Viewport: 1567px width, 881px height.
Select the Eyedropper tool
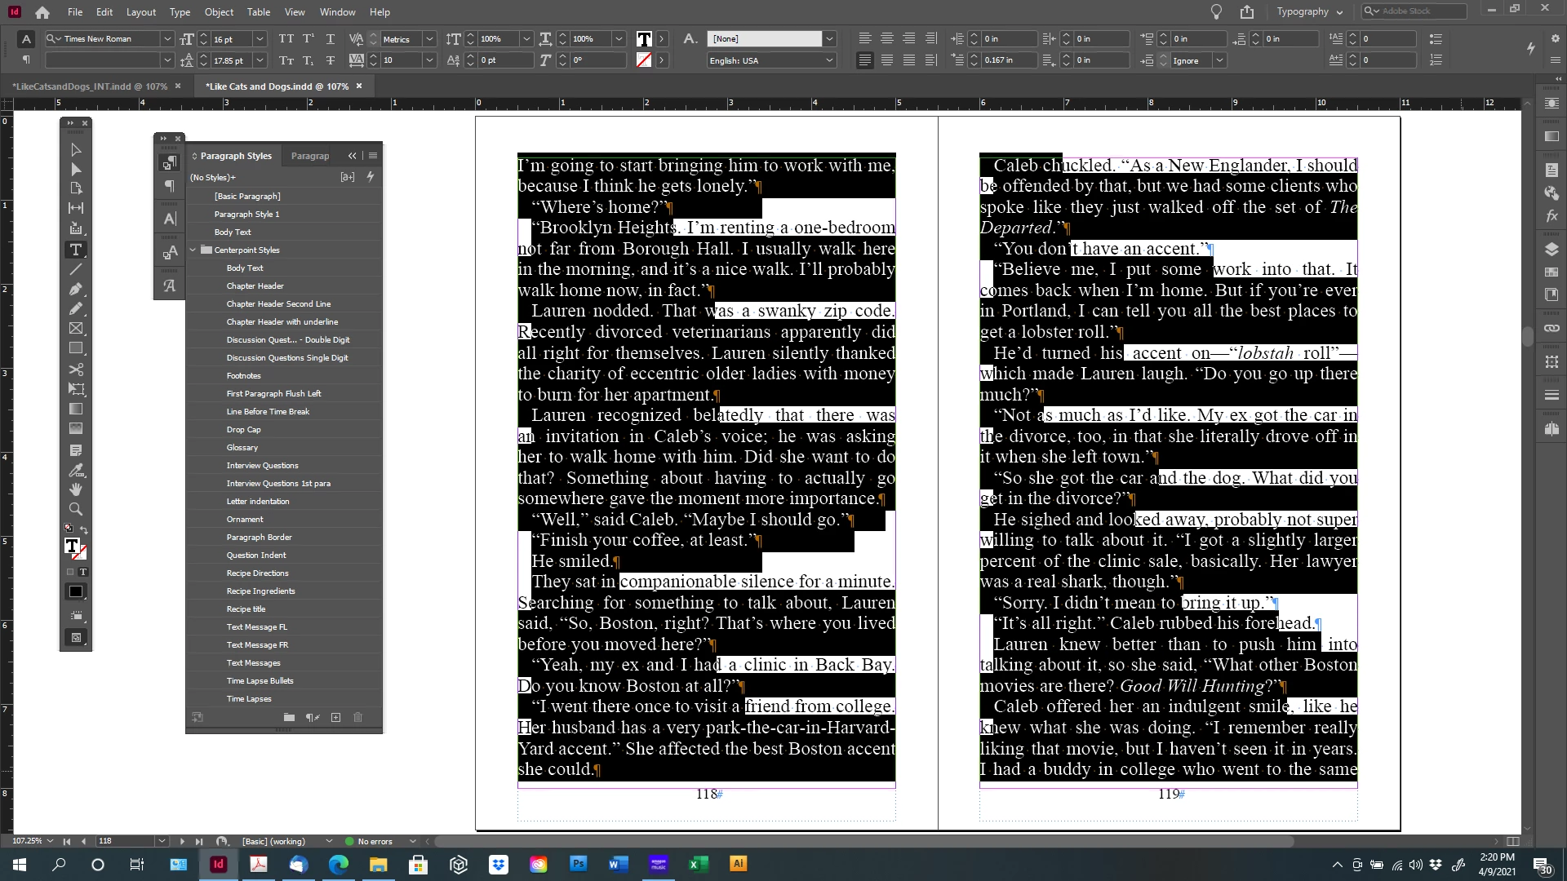coord(76,470)
